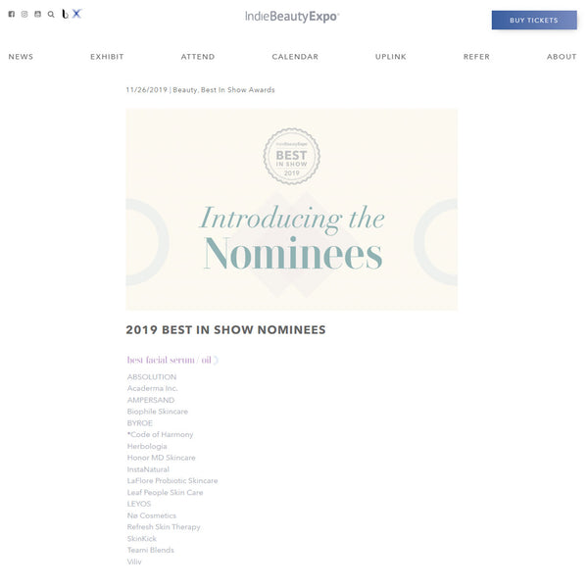The height and width of the screenshot is (588, 588).
Task: Click the ABSOLUTION nominee link
Action: click(152, 377)
